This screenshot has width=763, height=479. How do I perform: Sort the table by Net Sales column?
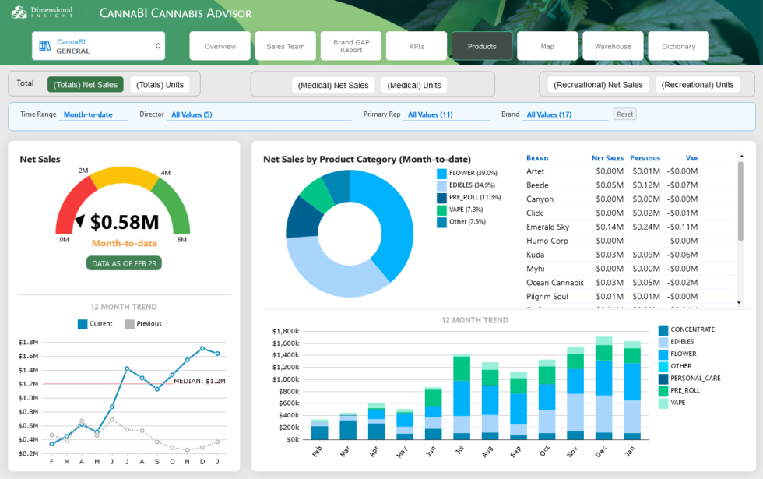point(607,157)
